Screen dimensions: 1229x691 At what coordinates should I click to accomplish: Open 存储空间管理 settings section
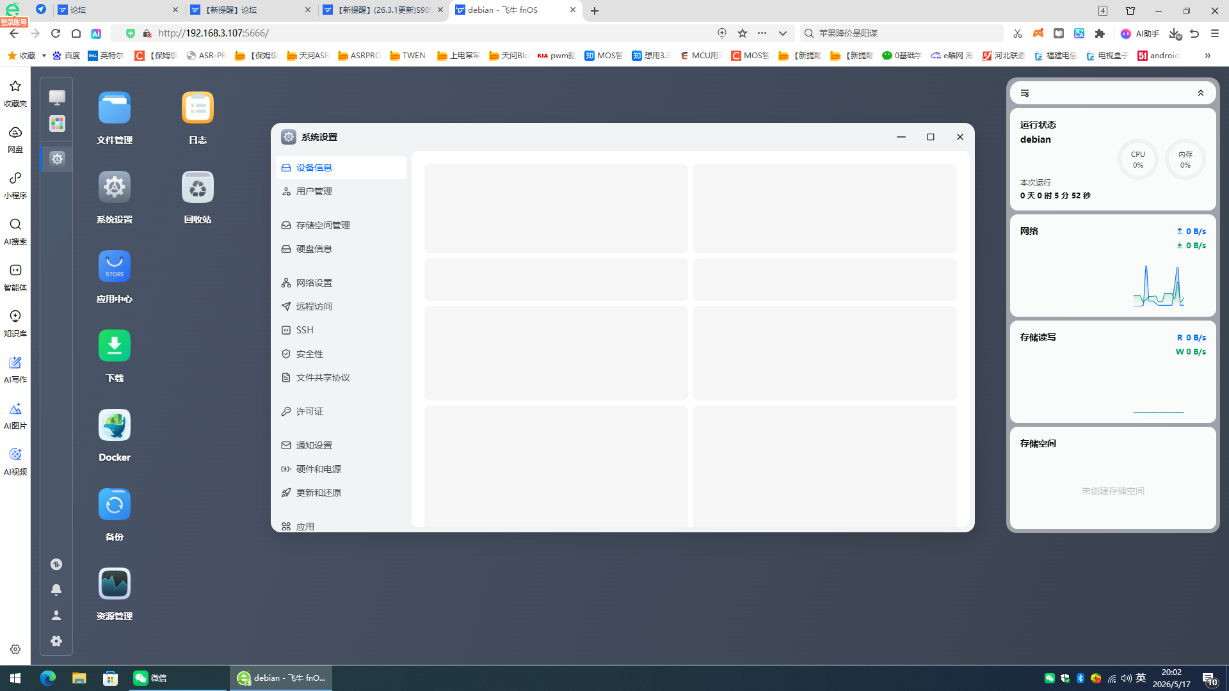[341, 225]
